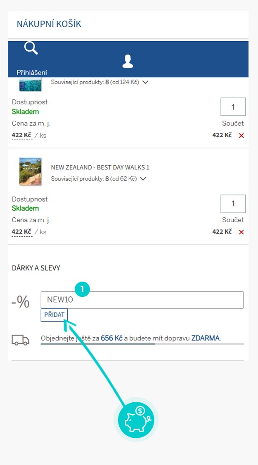Open the New Zealand book cover thumbnail
This screenshot has width=258, height=465.
point(31,171)
